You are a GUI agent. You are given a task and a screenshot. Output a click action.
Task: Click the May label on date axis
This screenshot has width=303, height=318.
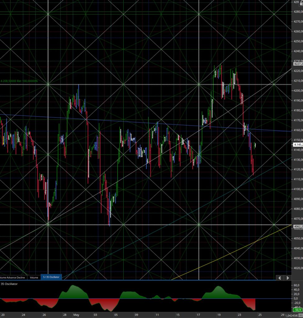tap(76, 315)
